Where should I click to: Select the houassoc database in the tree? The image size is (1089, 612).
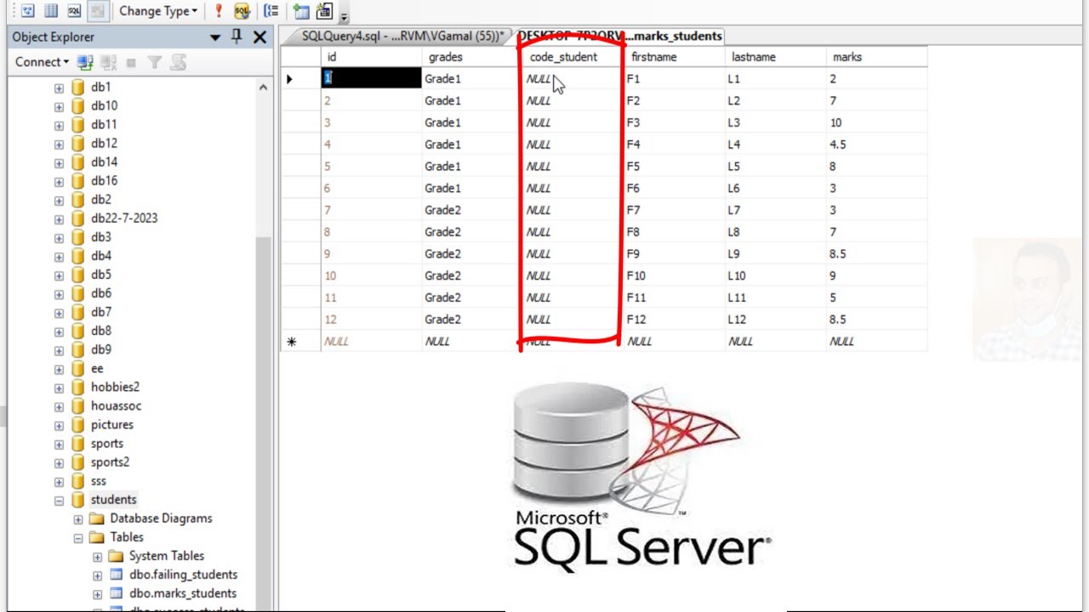[x=117, y=405]
